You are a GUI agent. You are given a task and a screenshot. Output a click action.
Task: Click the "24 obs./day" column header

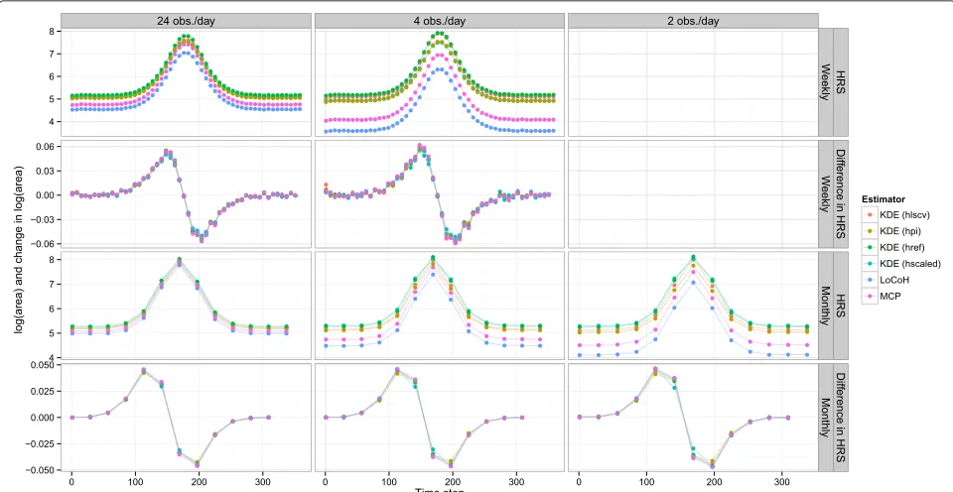(186, 21)
